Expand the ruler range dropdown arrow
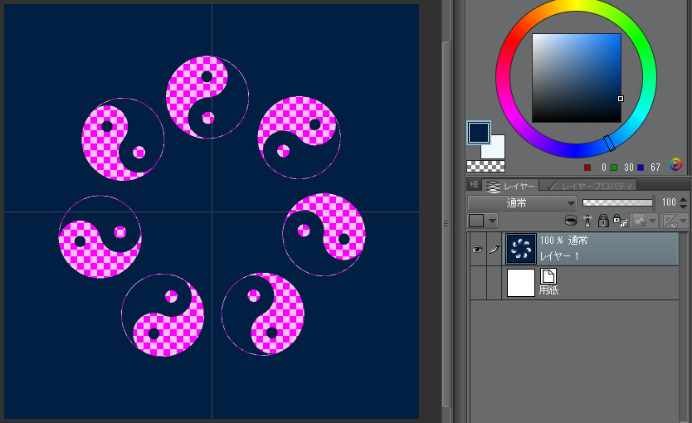Image resolution: width=692 pixels, height=423 pixels. pyautogui.click(x=683, y=221)
